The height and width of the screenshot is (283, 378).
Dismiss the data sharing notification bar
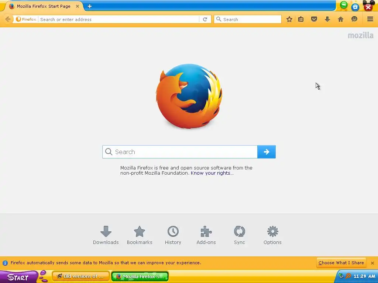[x=372, y=263]
